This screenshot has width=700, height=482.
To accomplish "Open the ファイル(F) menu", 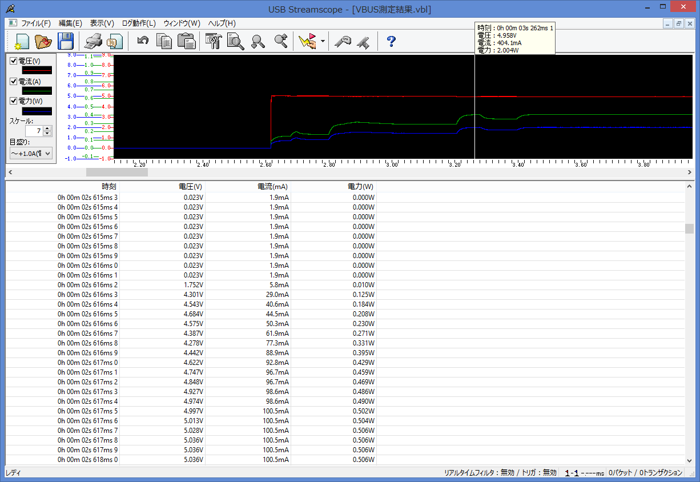I will tap(36, 23).
